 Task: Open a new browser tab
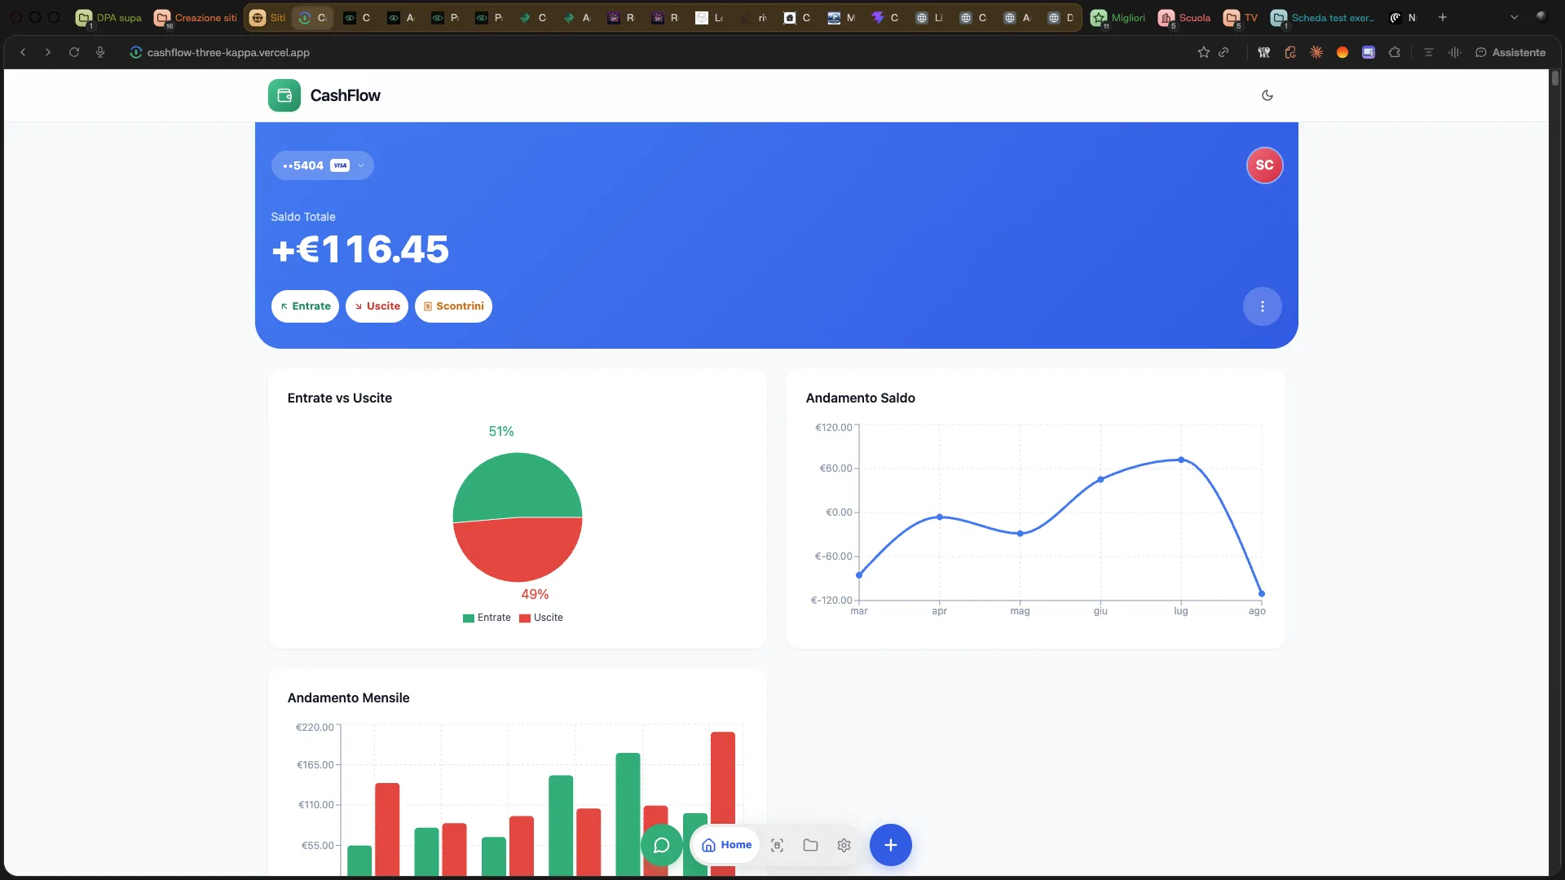(x=1443, y=17)
